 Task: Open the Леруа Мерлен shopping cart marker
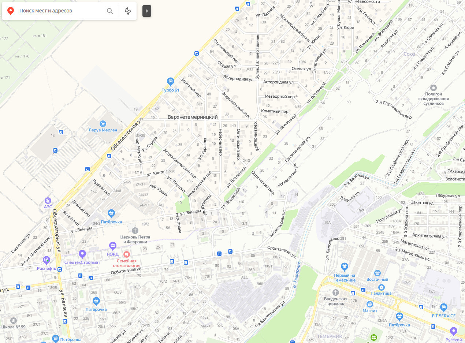tap(103, 124)
